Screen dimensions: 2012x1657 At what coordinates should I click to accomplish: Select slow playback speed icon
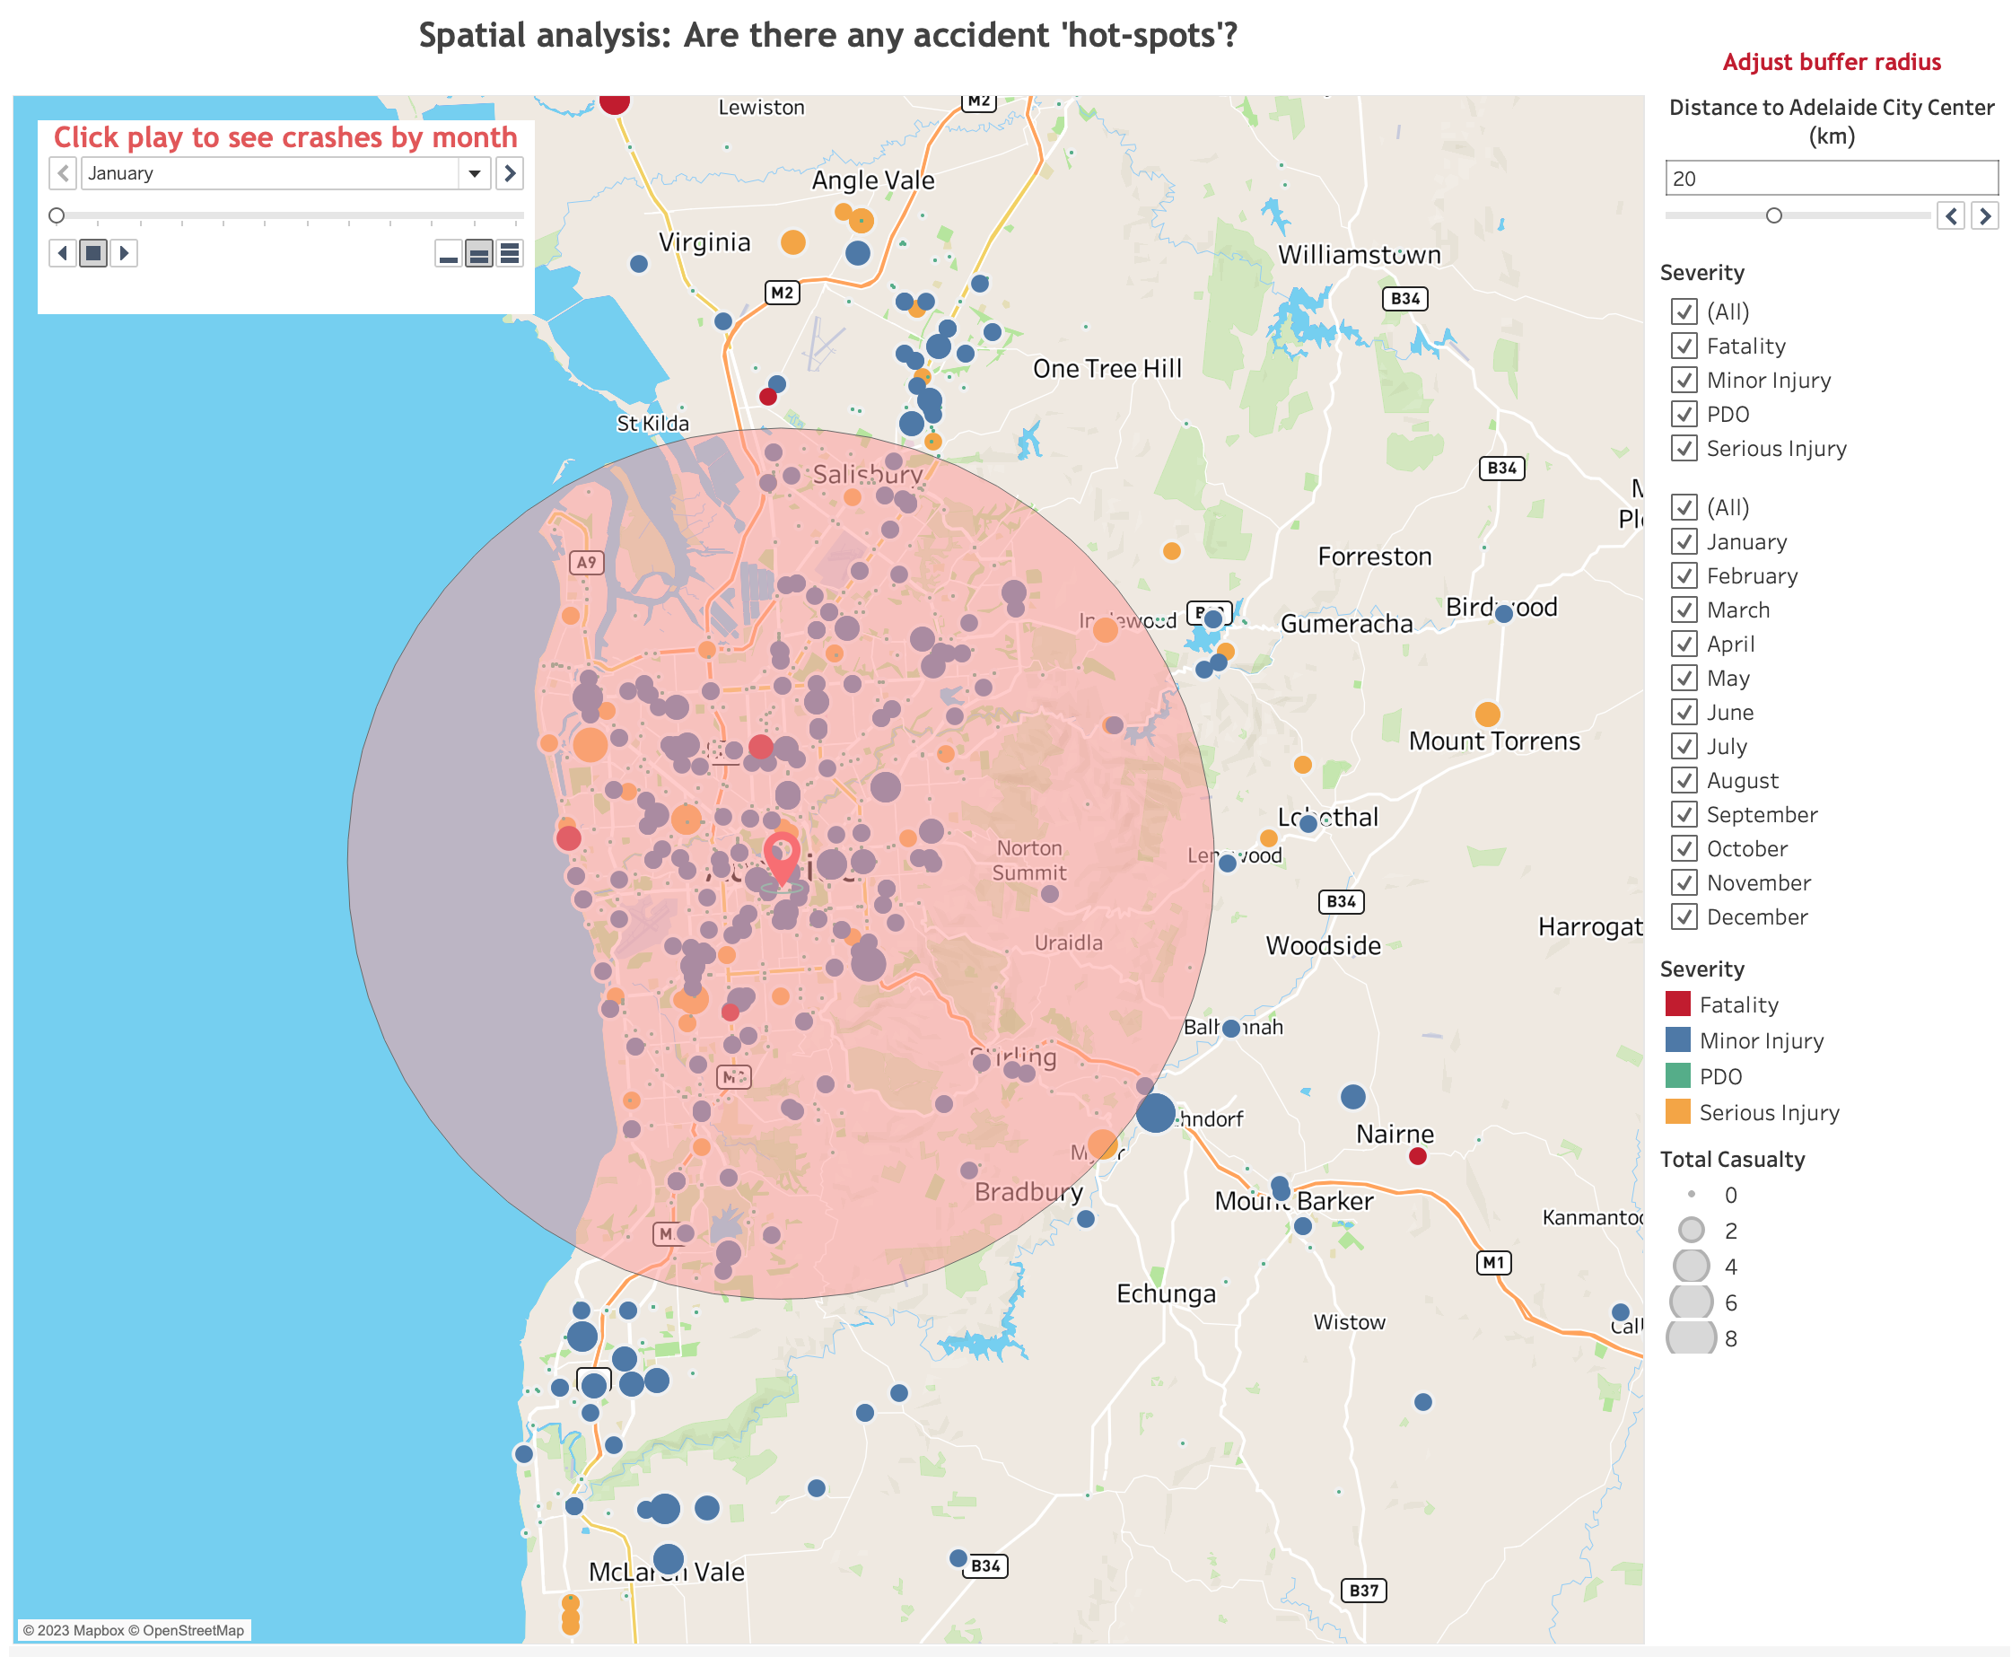449,253
